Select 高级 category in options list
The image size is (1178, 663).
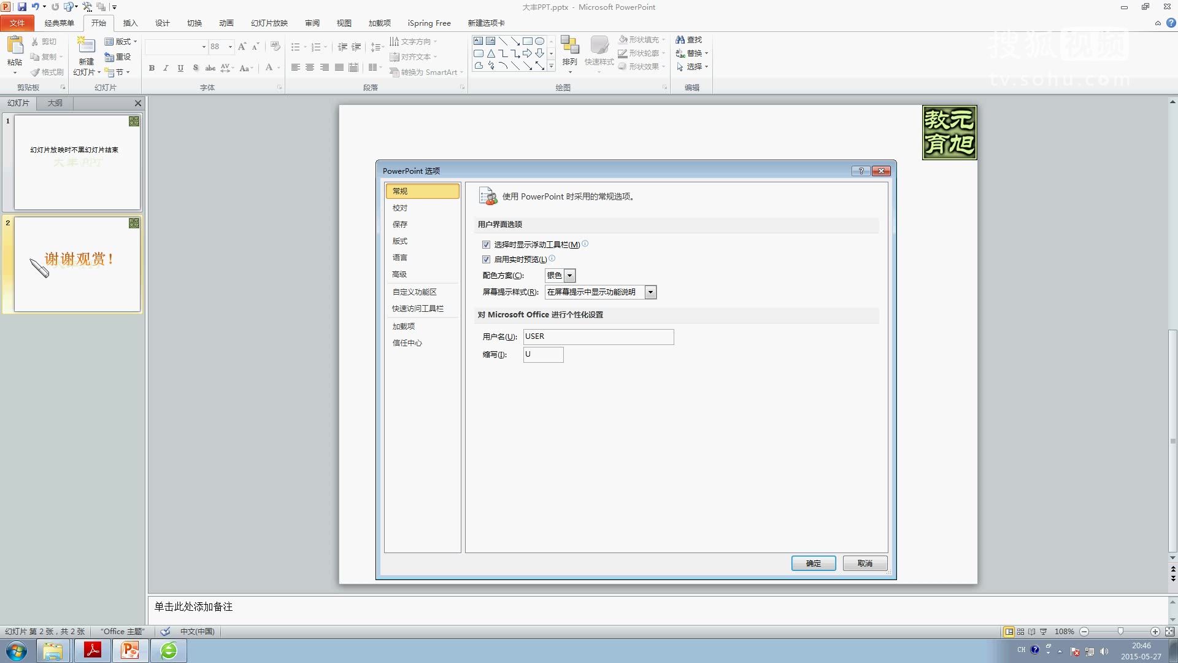point(399,274)
